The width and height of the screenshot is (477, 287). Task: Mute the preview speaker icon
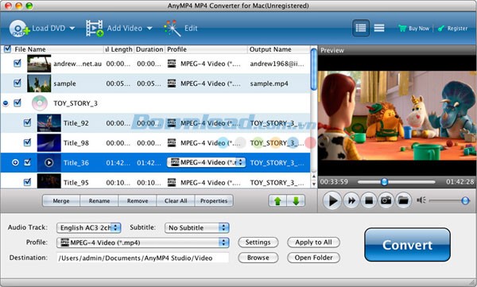[x=421, y=200]
